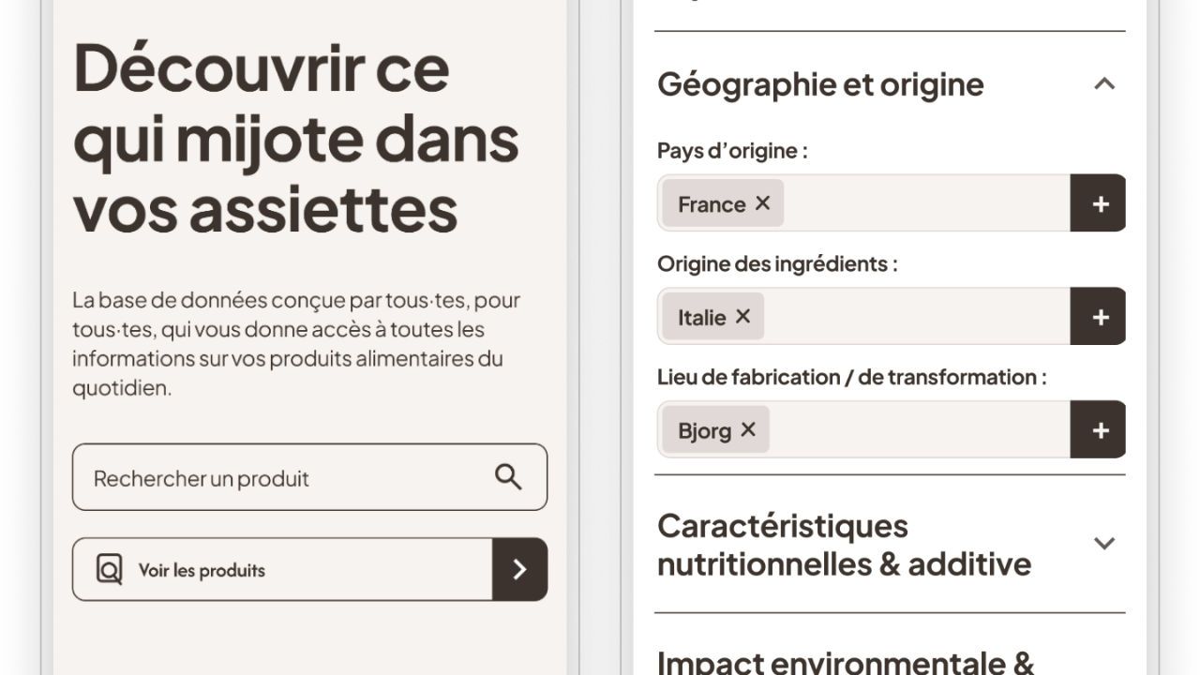Delete the Bjorg tag with its X
This screenshot has width=1200, height=675.
pyautogui.click(x=748, y=429)
